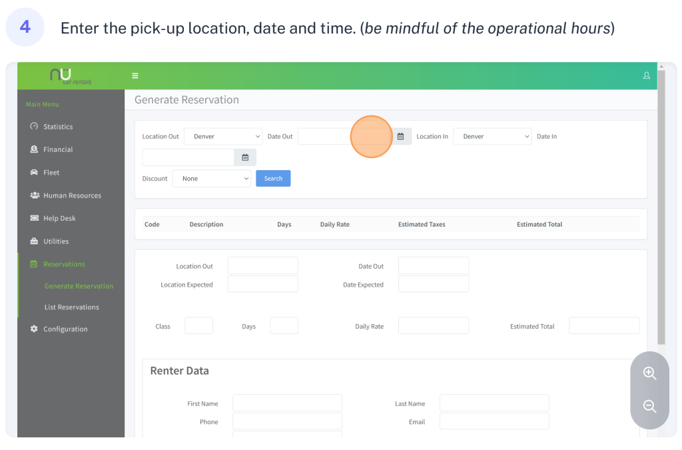Viewport: 682px width, 450px height.
Task: Expand the Location In dropdown
Action: [492, 137]
